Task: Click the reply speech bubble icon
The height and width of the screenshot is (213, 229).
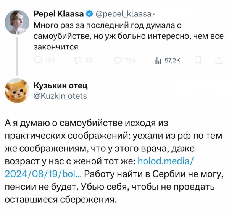Action: [x=39, y=60]
